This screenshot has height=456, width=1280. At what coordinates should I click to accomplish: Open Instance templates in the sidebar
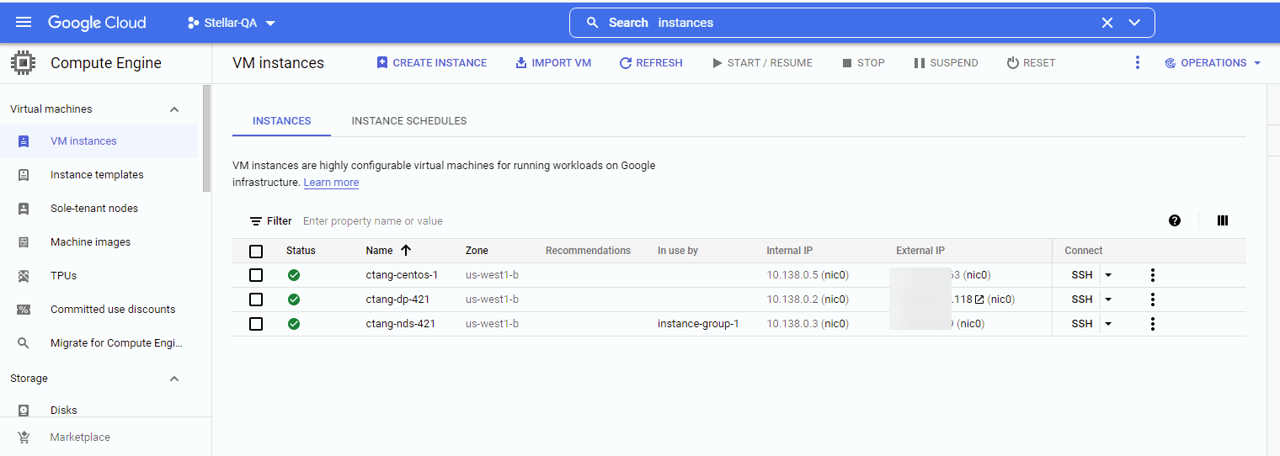point(97,175)
